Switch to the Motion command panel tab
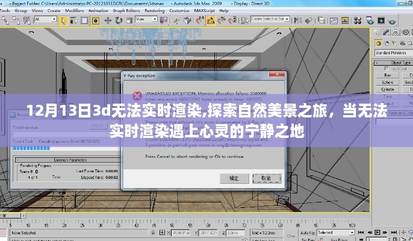This screenshot has width=413, height=241. [405, 32]
